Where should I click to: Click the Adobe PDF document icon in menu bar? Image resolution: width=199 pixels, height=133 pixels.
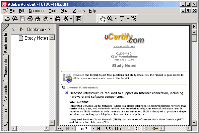coord(5,11)
